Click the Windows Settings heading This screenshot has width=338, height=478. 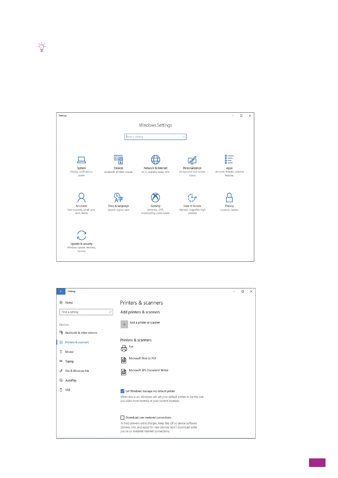[155, 125]
